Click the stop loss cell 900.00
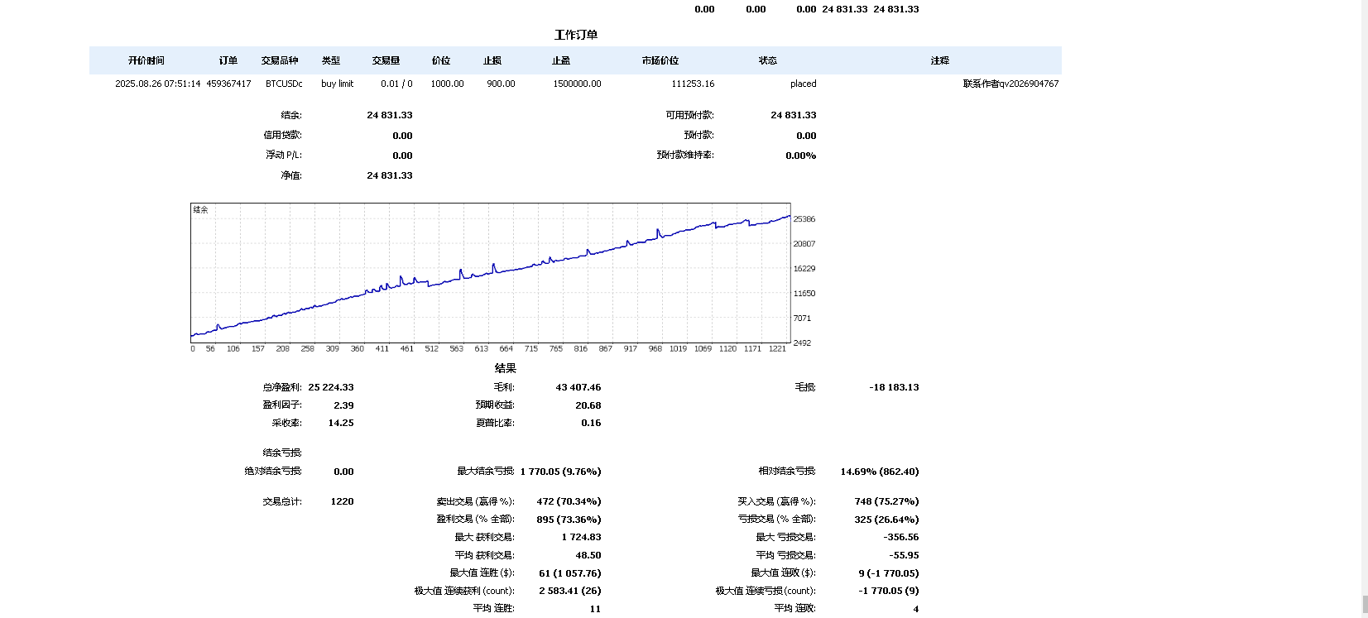Viewport: 1368px width, 618px height. point(501,84)
